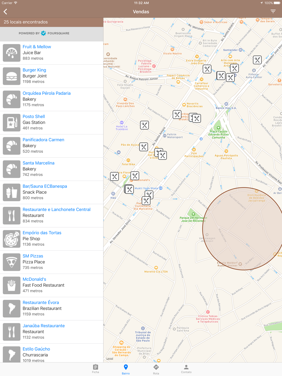282x376 pixels.
Task: Open the Panificadora Carmen link
Action: pos(43,140)
